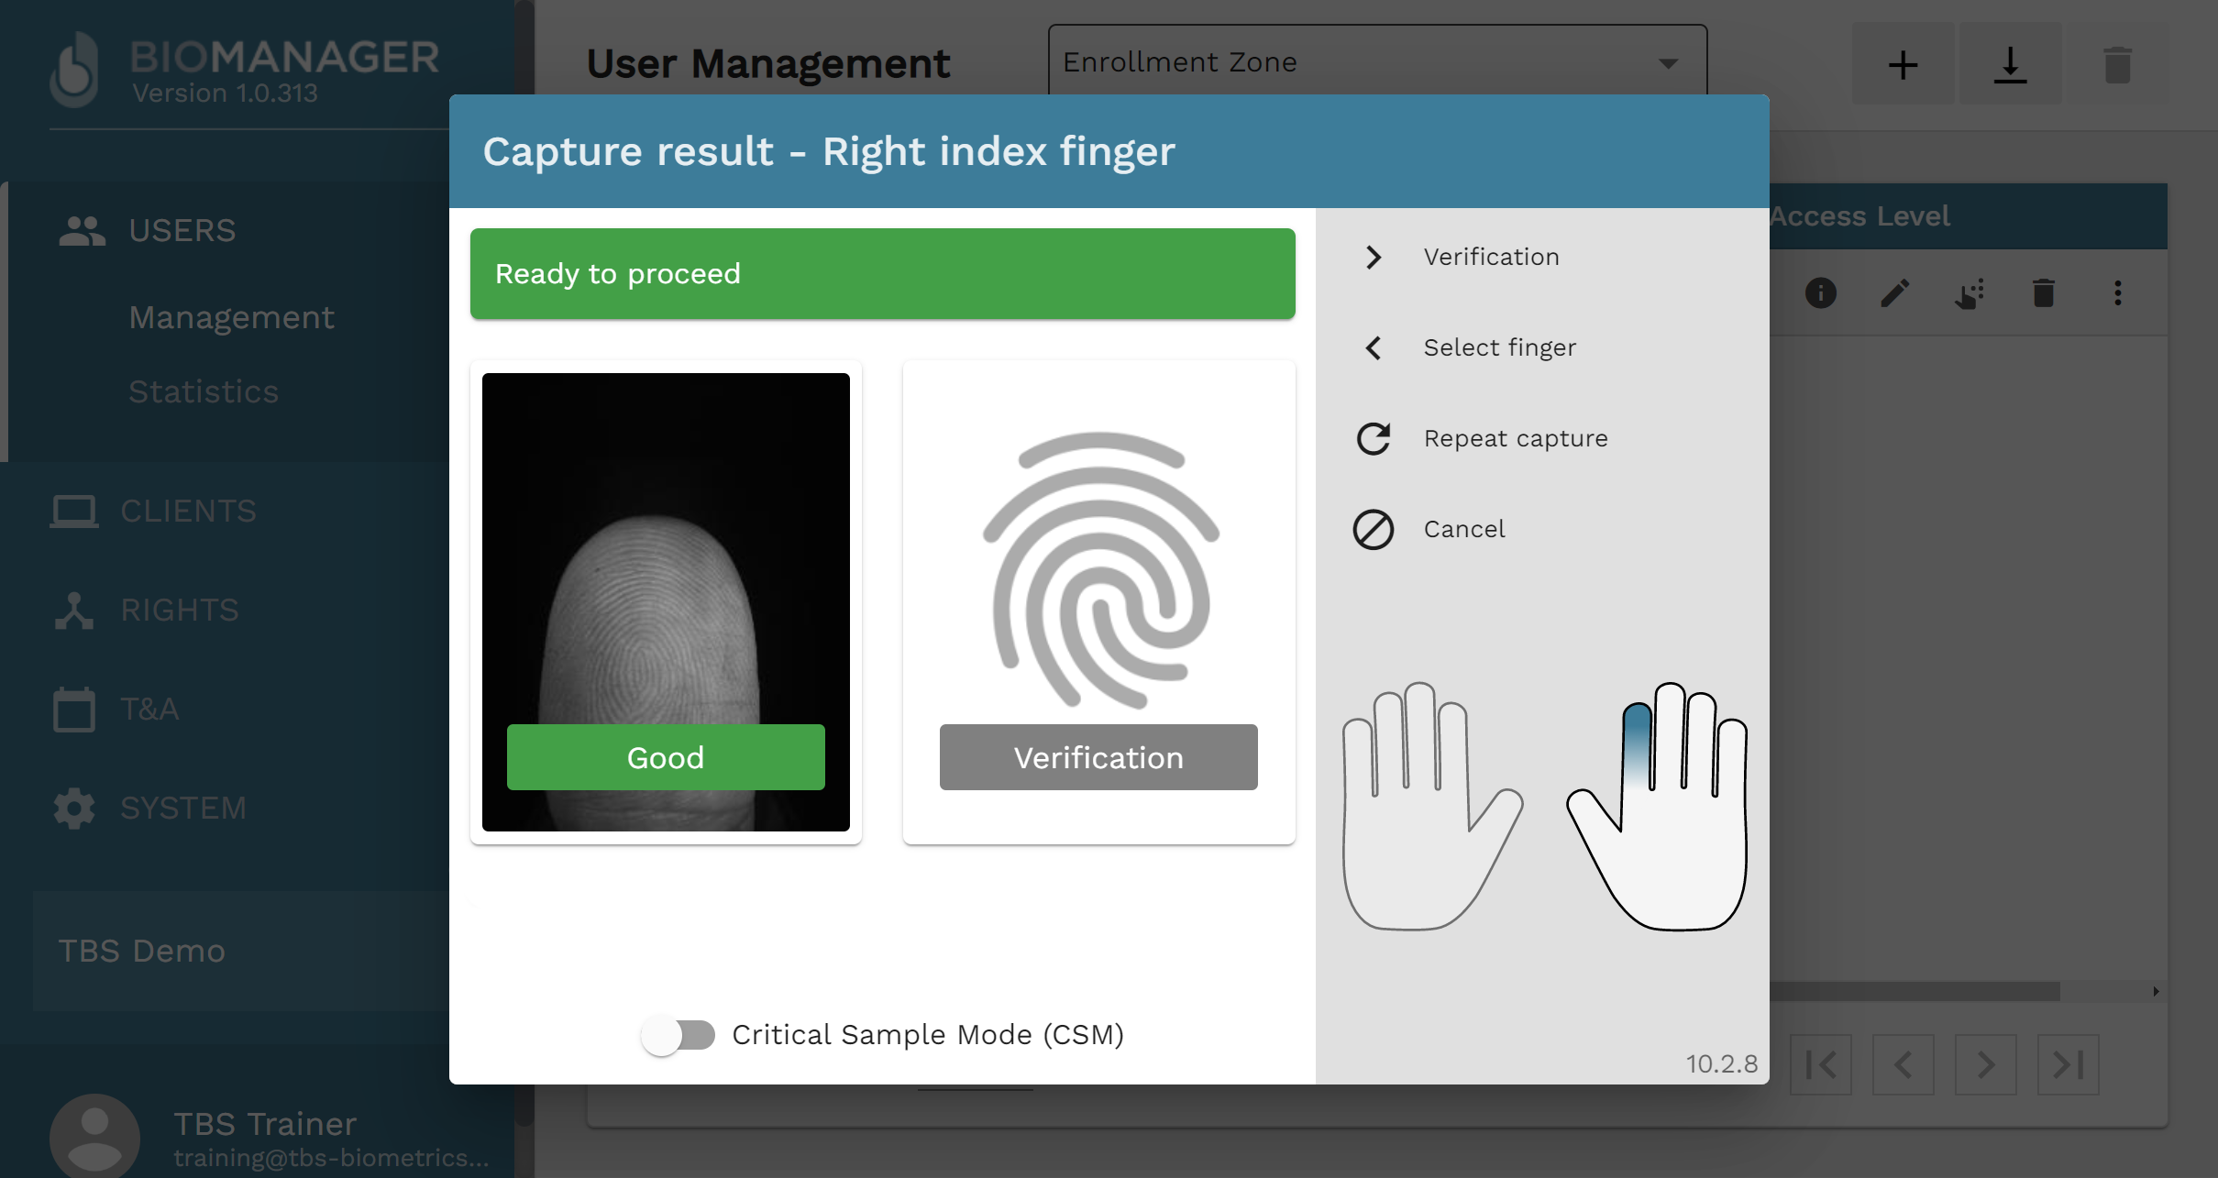Click the RIGHTS section icon
Viewport: 2218px width, 1178px height.
coord(72,611)
